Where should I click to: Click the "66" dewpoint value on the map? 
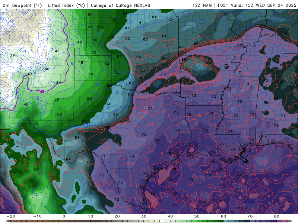[x=196, y=43]
